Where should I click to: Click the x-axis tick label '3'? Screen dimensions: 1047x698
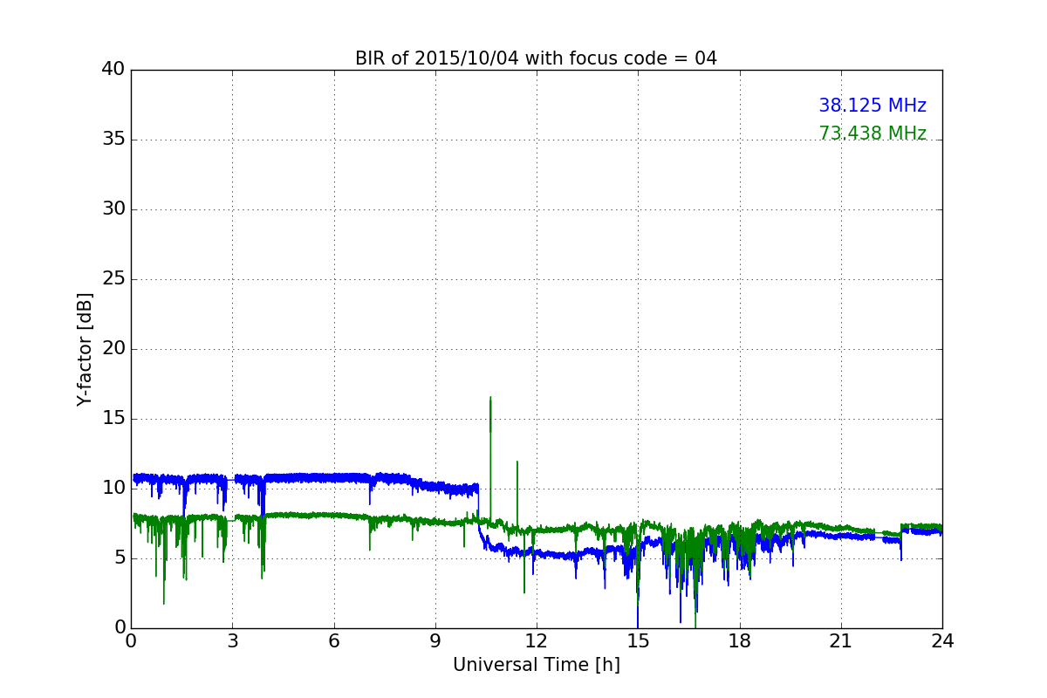(232, 641)
